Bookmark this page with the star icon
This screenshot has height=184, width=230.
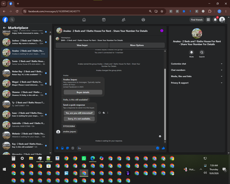(162, 11)
